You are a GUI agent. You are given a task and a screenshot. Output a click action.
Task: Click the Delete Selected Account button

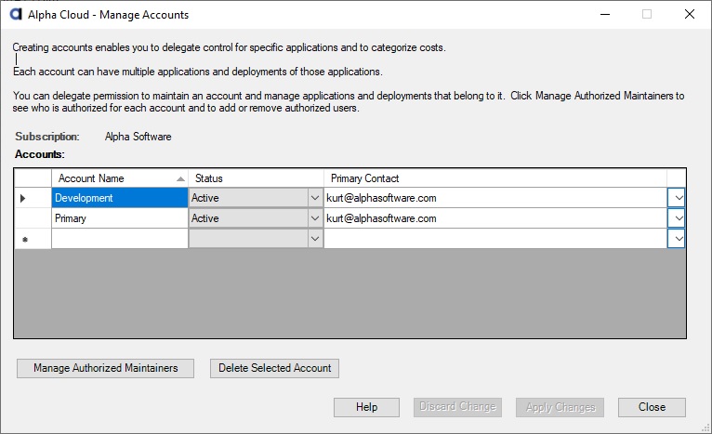[x=274, y=368]
